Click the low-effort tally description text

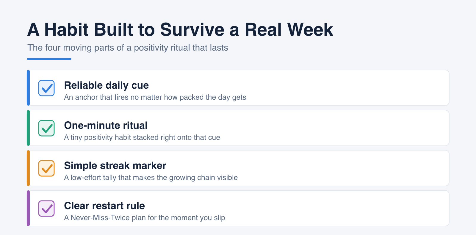tap(151, 178)
